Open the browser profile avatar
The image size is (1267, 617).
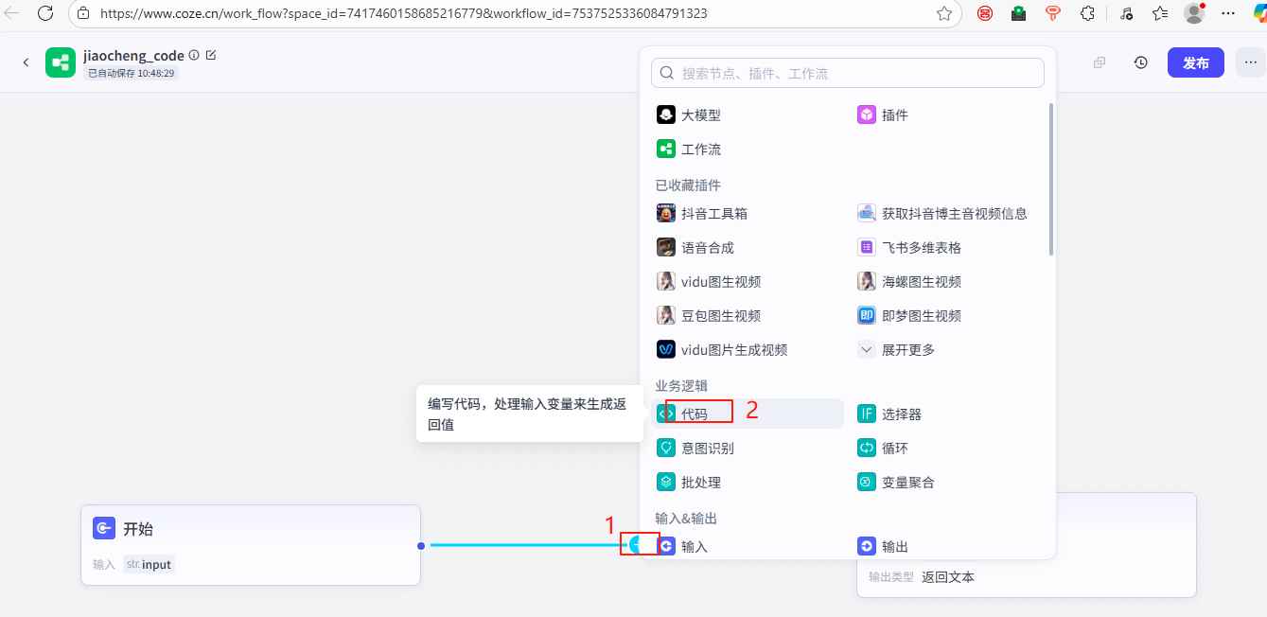(x=1194, y=13)
